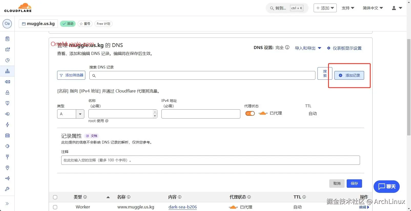Open the Speed lightning bolt sidebar icon
Screen dimensions: 411x211
pos(7,125)
